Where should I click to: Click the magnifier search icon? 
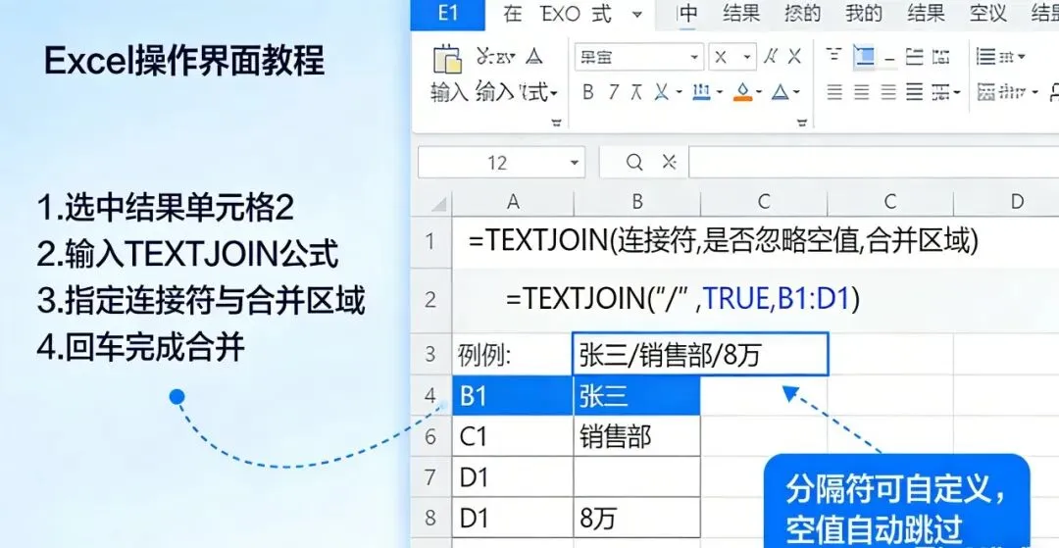click(634, 162)
